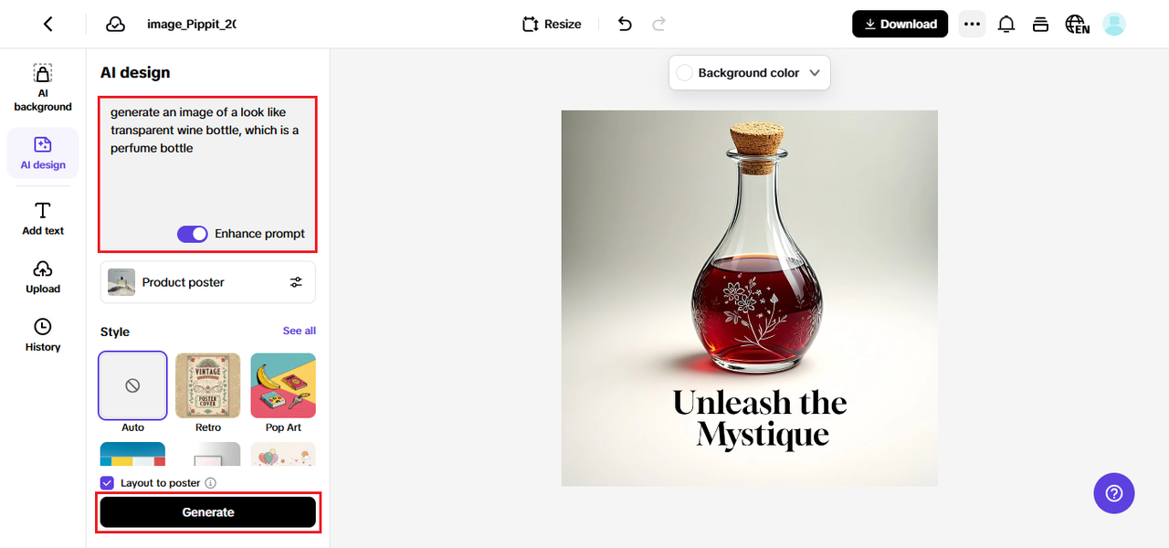Viewport: 1169px width, 548px height.
Task: Toggle the Enhance prompt switch
Action: (193, 234)
